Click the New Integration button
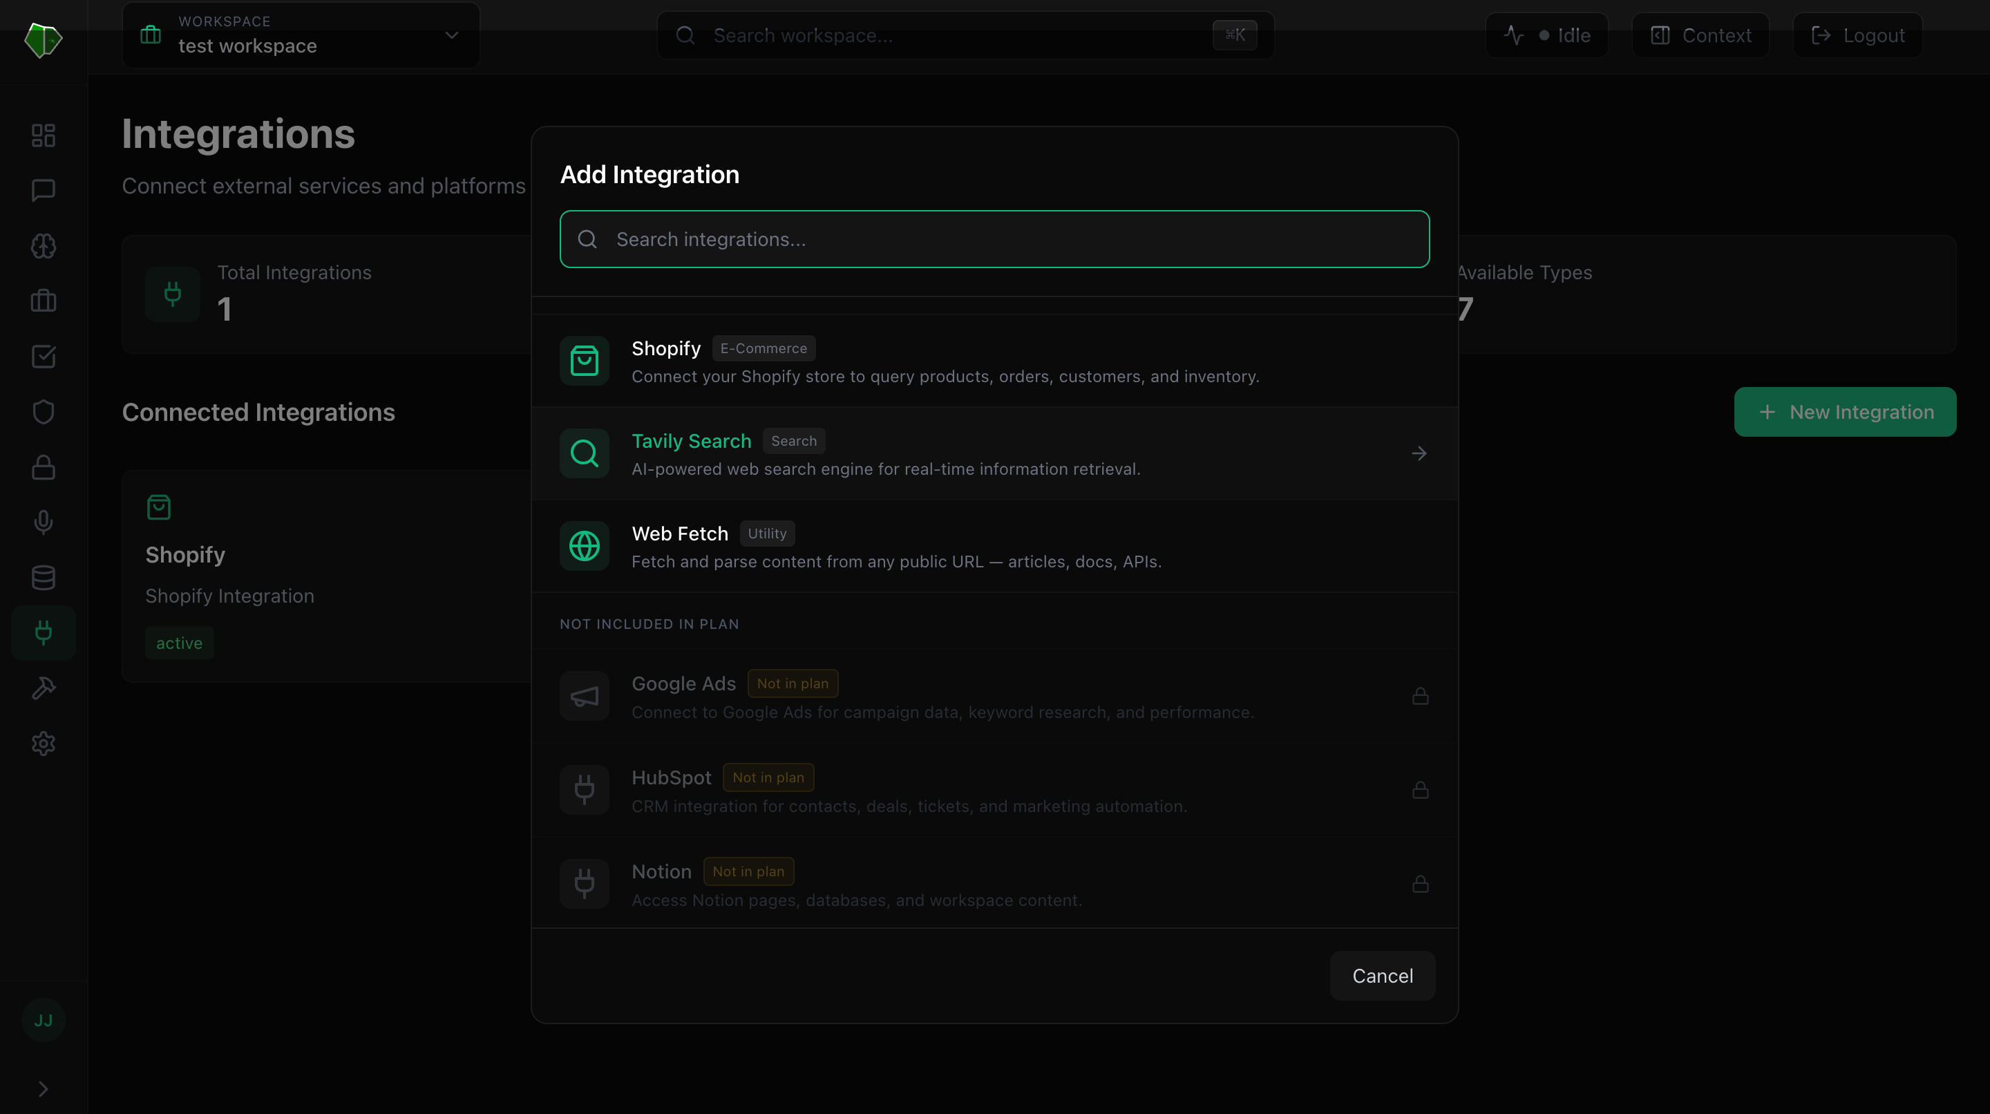 click(x=1845, y=412)
